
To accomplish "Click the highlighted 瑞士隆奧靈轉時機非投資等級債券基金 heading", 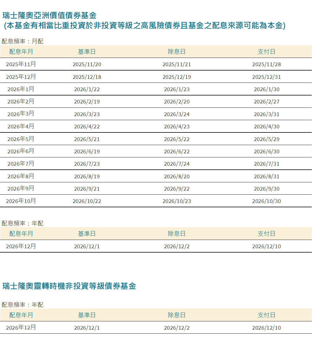I will pyautogui.click(x=69, y=286).
